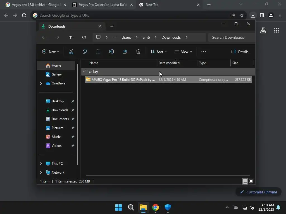Open Chrome tab search dropdown arrow
Image resolution: width=286 pixels, height=214 pixels.
(x=241, y=4)
